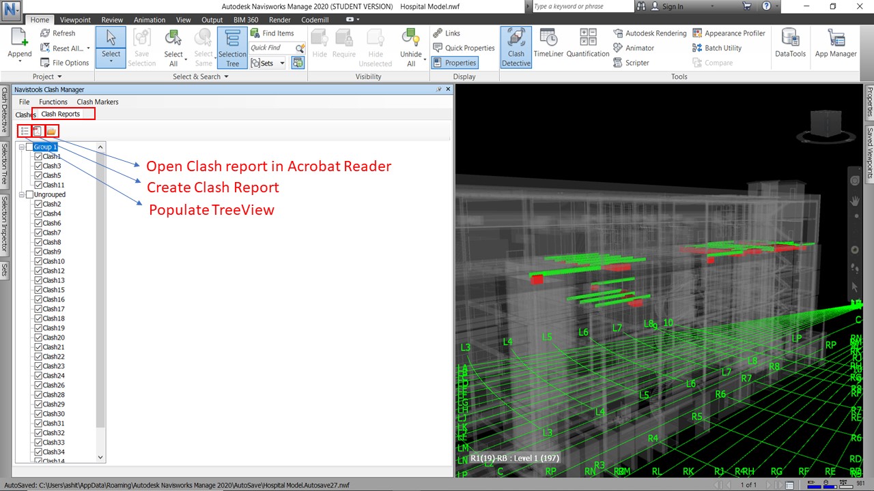Viewport: 874px width, 491px height.
Task: Collapse the Group 1 tree node
Action: coord(21,147)
